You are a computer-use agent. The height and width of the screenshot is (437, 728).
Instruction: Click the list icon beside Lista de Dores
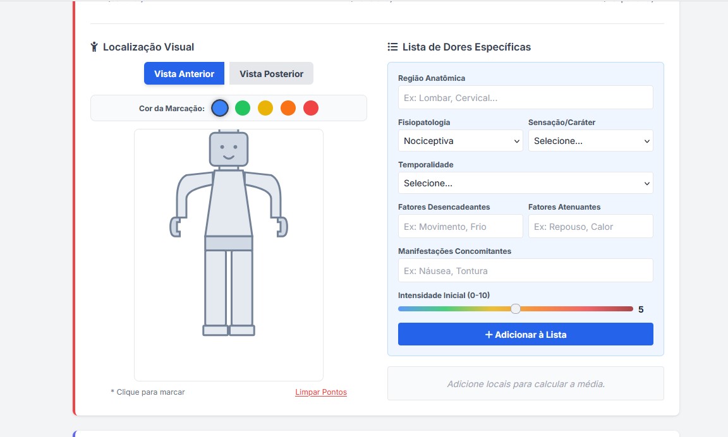(x=392, y=47)
